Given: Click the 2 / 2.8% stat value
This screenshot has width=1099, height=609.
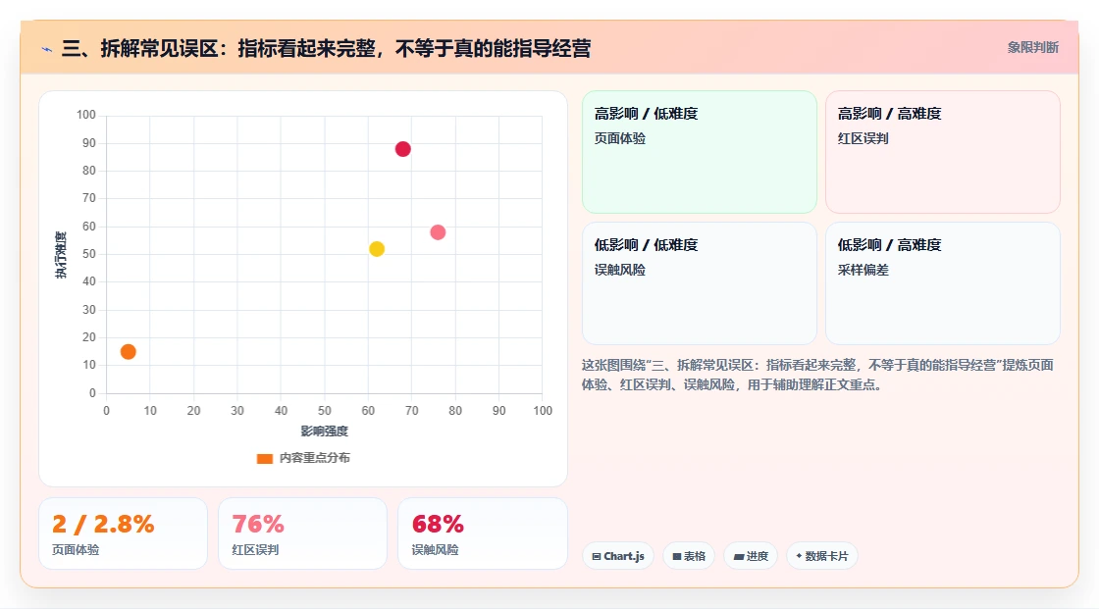Looking at the screenshot, I should (x=103, y=525).
